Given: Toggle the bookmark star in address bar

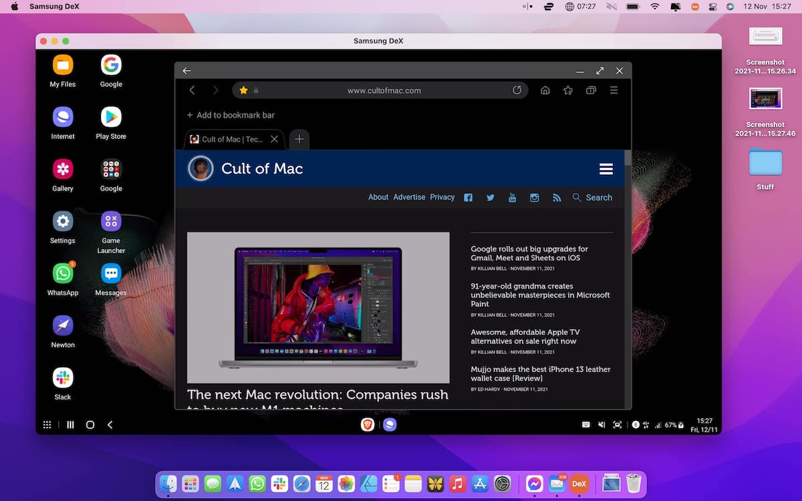Looking at the screenshot, I should click(244, 90).
